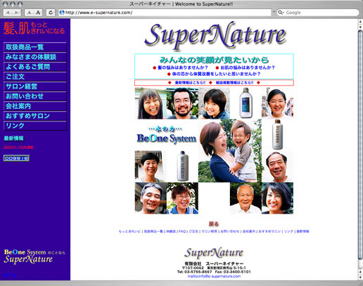
Task: Select よくあるご質問 in the sidebar
Action: pyautogui.click(x=35, y=67)
